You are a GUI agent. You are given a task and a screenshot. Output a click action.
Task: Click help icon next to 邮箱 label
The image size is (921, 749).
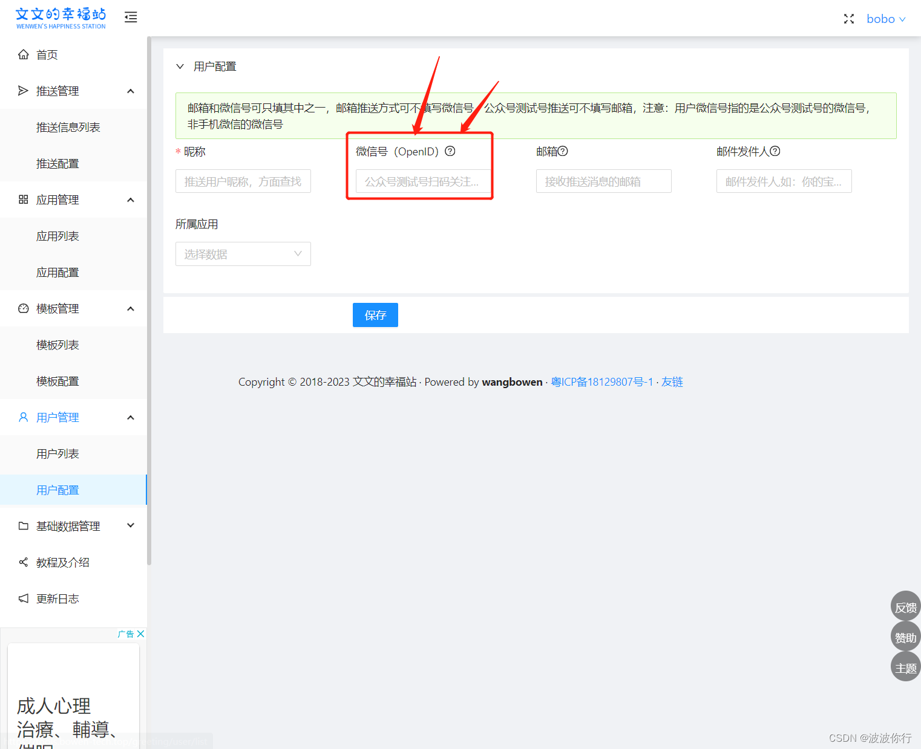563,151
